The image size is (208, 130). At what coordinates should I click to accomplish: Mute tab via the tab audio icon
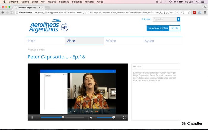point(40,8)
